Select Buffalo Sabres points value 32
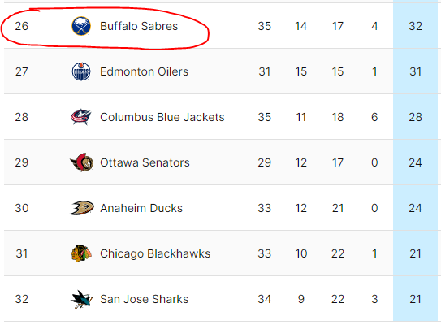 point(415,26)
